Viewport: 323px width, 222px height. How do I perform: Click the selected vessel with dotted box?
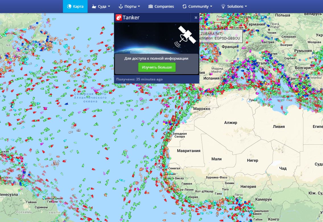click(109, 49)
